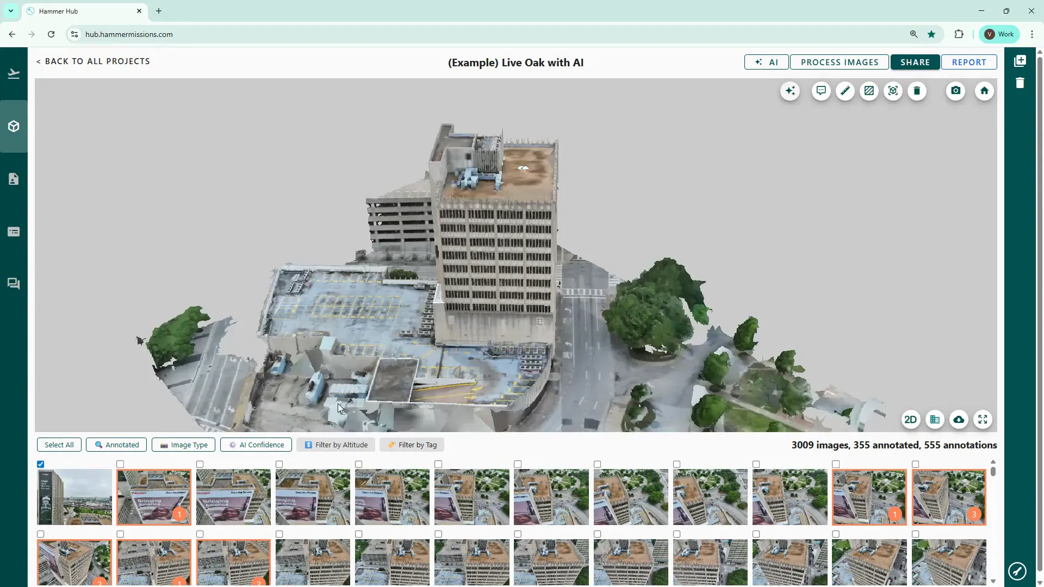Select the comment annotation tool icon
The width and height of the screenshot is (1044, 587).
(821, 91)
